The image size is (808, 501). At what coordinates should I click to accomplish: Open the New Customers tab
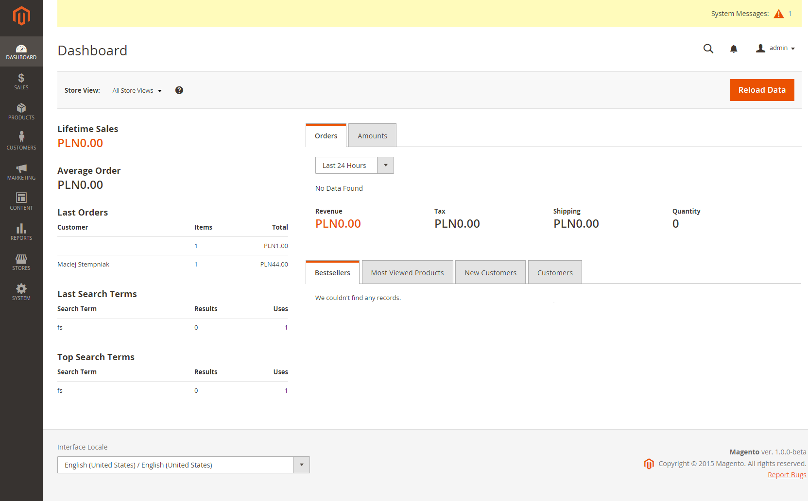(490, 272)
